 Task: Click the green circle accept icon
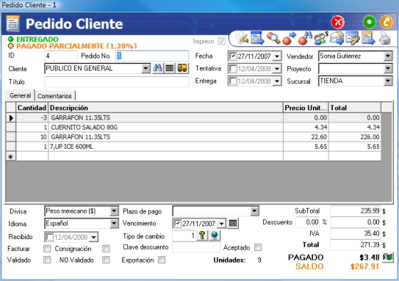pos(369,22)
